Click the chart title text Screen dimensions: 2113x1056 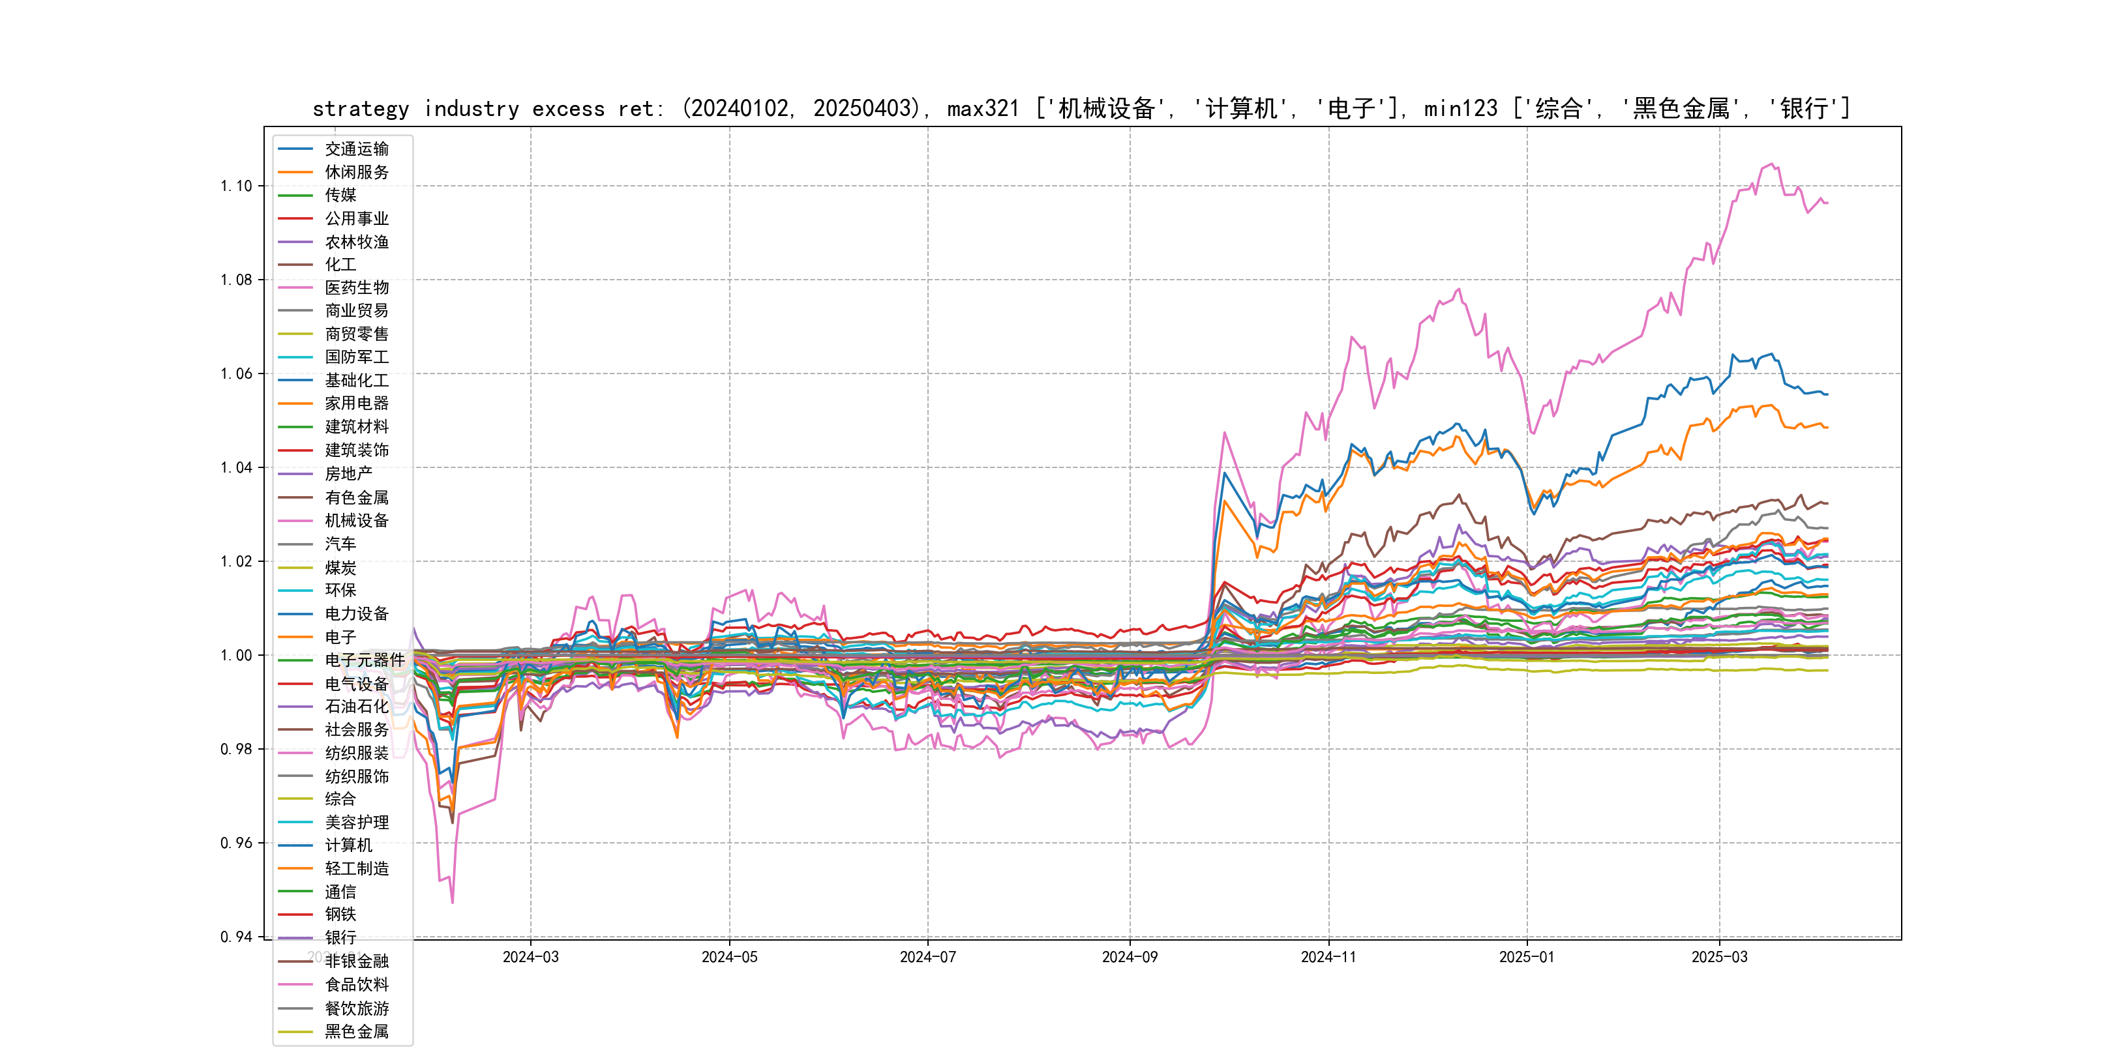pos(1081,108)
